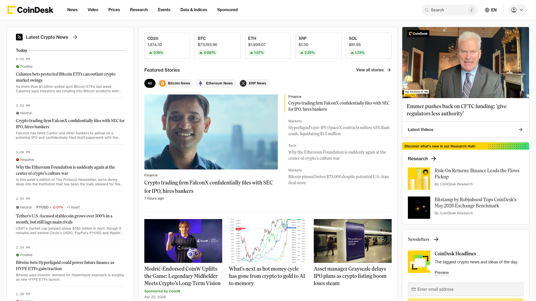The image size is (536, 301).
Task: Open the FalconX featured story image
Action: (x=211, y=132)
